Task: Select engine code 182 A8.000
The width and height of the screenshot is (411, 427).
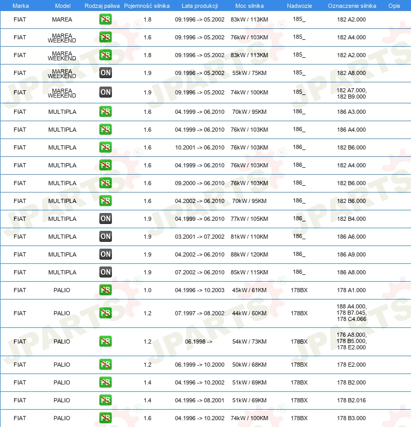Action: 351,73
